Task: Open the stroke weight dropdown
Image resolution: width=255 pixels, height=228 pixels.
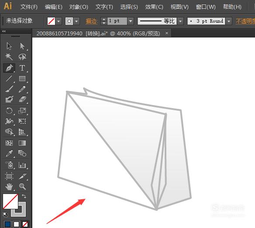Action: [x=131, y=21]
